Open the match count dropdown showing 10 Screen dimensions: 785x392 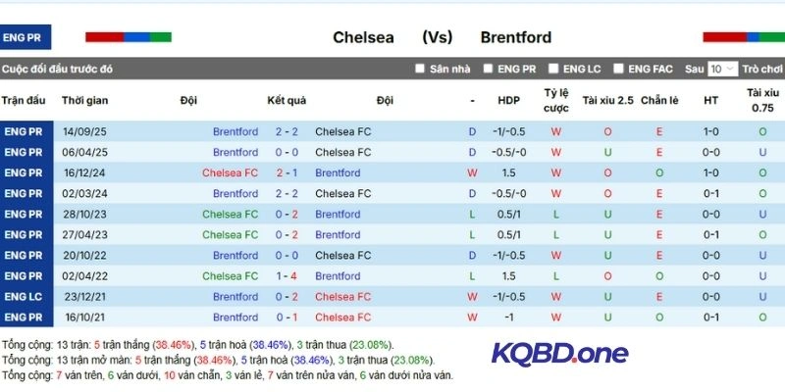tap(722, 69)
